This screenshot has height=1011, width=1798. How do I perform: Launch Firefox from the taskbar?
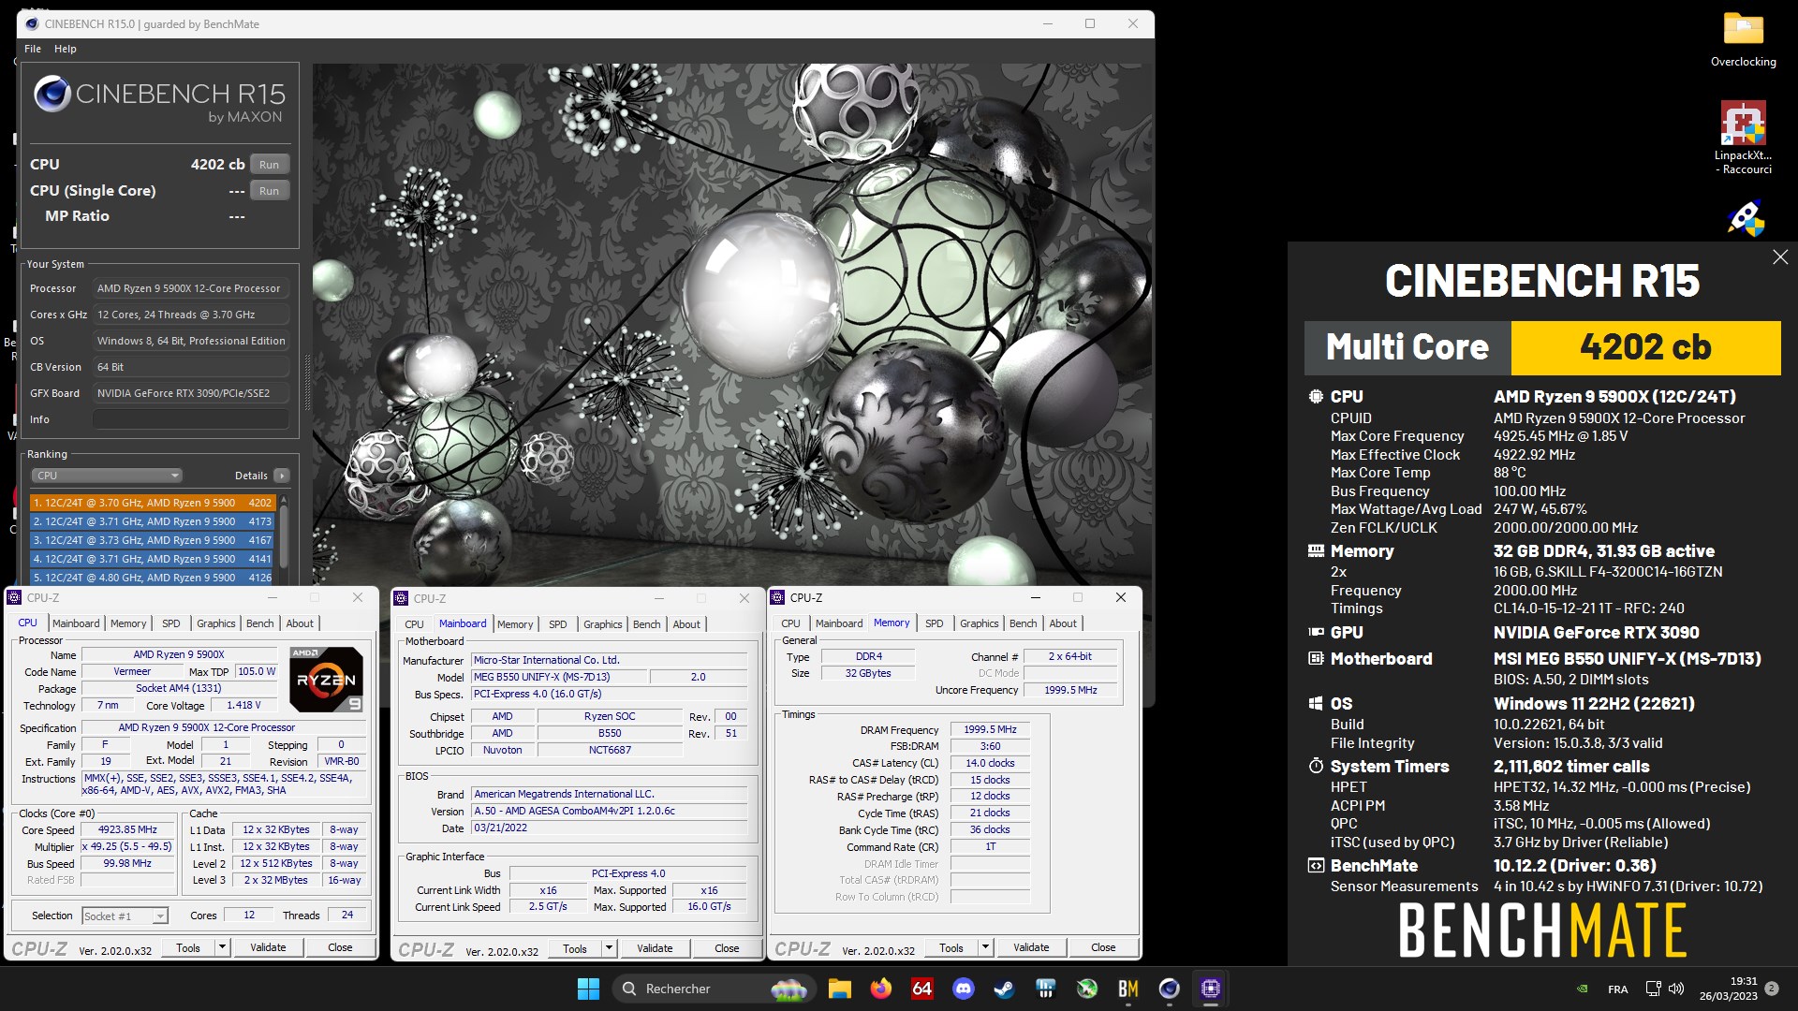[880, 989]
